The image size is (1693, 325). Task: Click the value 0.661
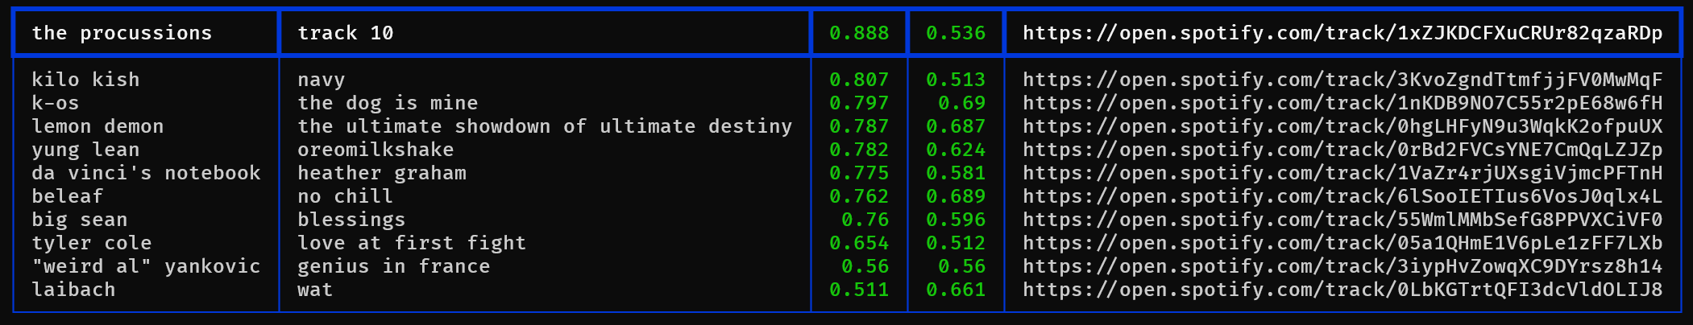point(956,290)
